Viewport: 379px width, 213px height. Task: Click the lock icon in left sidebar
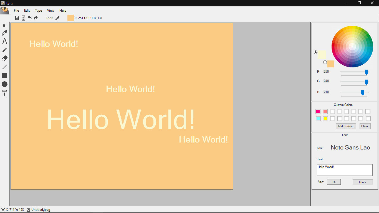4,26
